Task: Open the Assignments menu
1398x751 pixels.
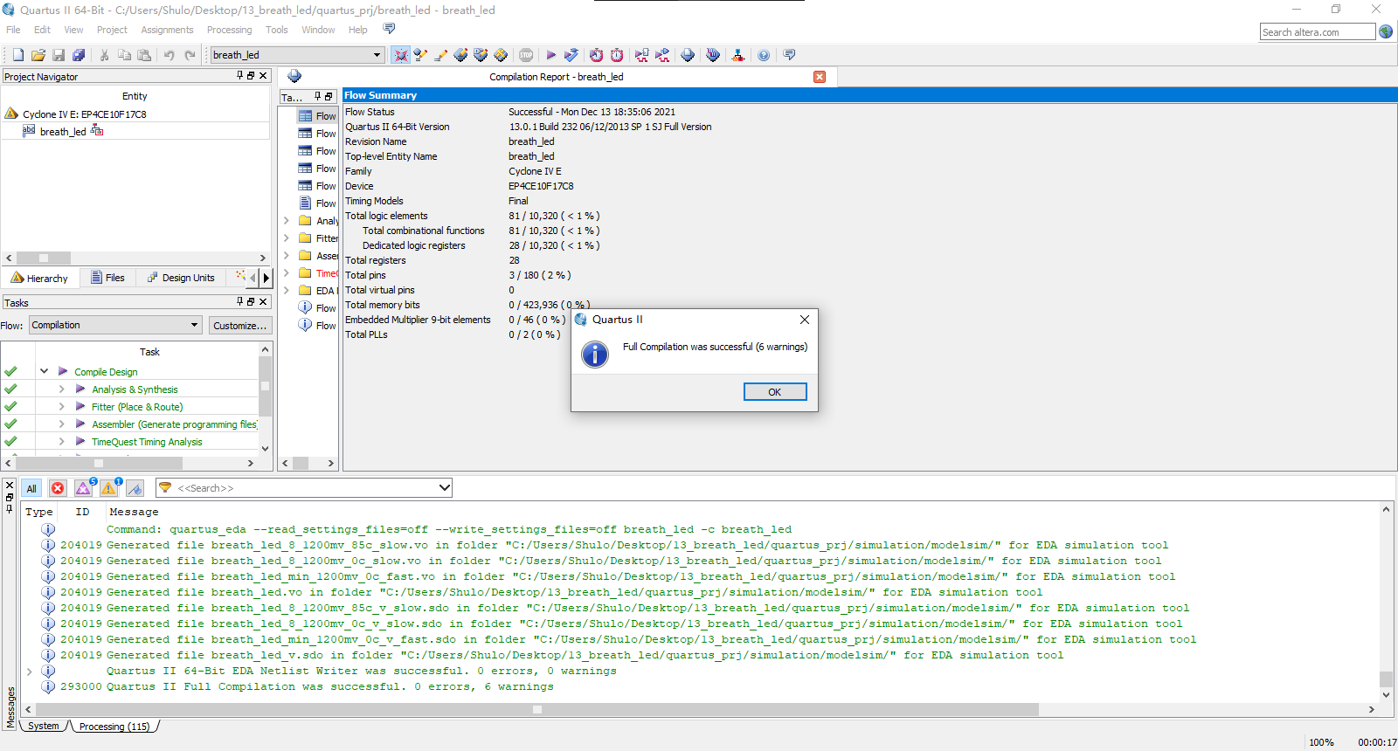Action: pos(167,30)
